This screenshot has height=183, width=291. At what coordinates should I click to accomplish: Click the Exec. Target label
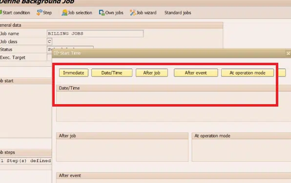click(13, 57)
